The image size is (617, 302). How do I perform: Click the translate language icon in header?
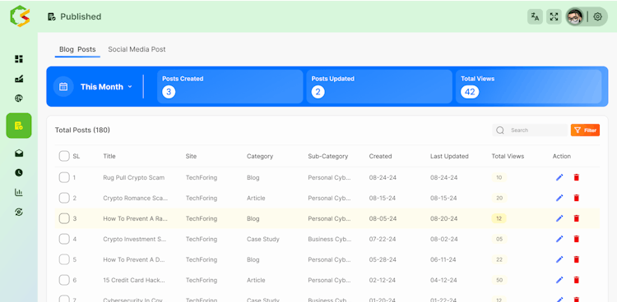point(535,16)
